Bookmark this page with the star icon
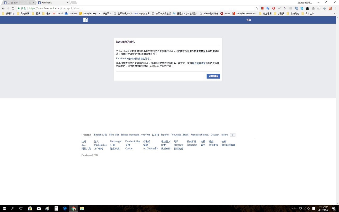This screenshot has height=212, width=339. (x=256, y=8)
